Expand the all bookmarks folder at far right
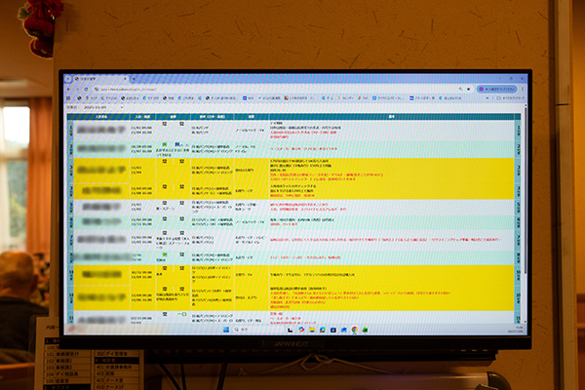585x390 pixels. pyautogui.click(x=507, y=98)
